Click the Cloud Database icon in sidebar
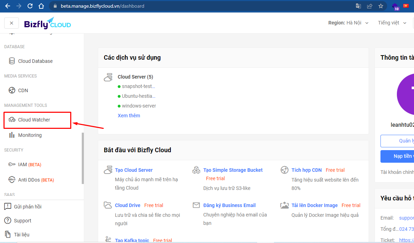Image resolution: width=414 pixels, height=243 pixels. click(12, 61)
